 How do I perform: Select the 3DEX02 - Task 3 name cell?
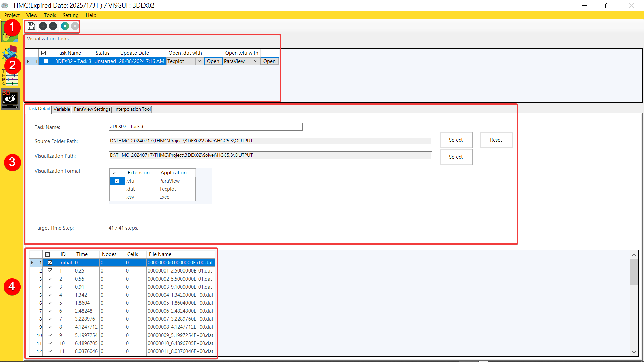point(73,61)
